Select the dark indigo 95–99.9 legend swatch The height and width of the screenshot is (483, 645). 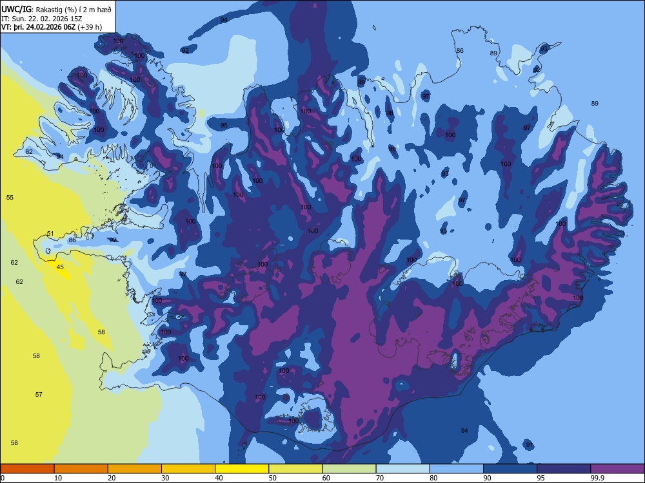[564, 469]
